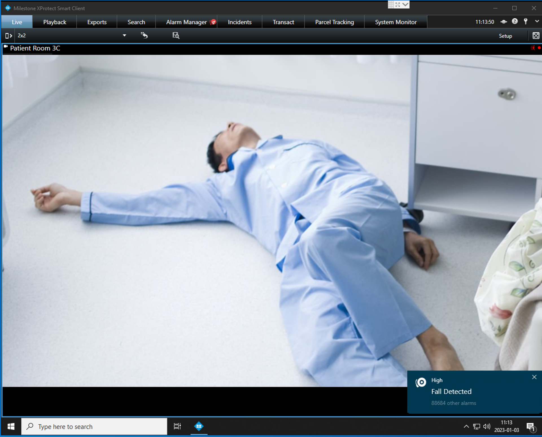This screenshot has height=437, width=542.
Task: Open the Incidents tab
Action: 239,22
